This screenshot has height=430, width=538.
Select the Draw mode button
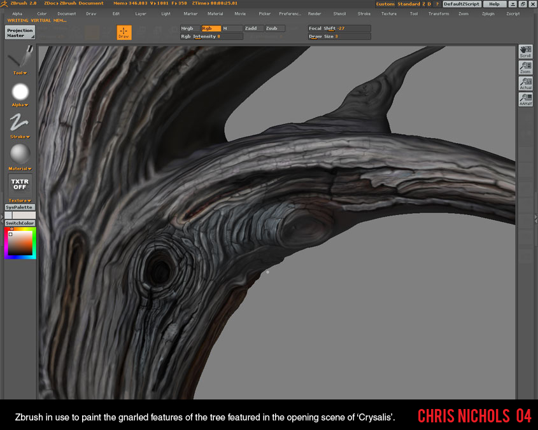tap(124, 32)
